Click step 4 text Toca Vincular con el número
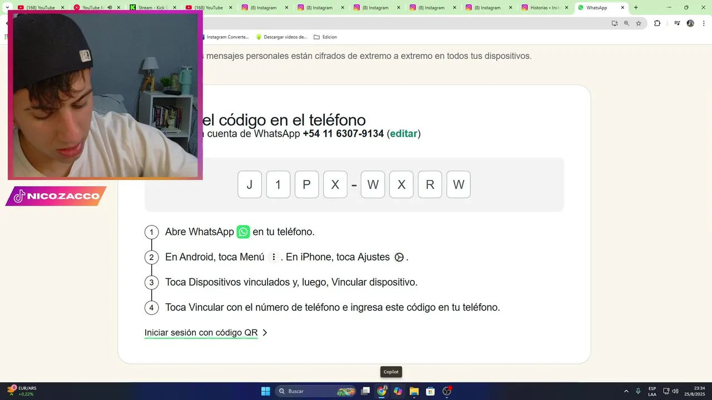This screenshot has width=712, height=400. click(333, 307)
